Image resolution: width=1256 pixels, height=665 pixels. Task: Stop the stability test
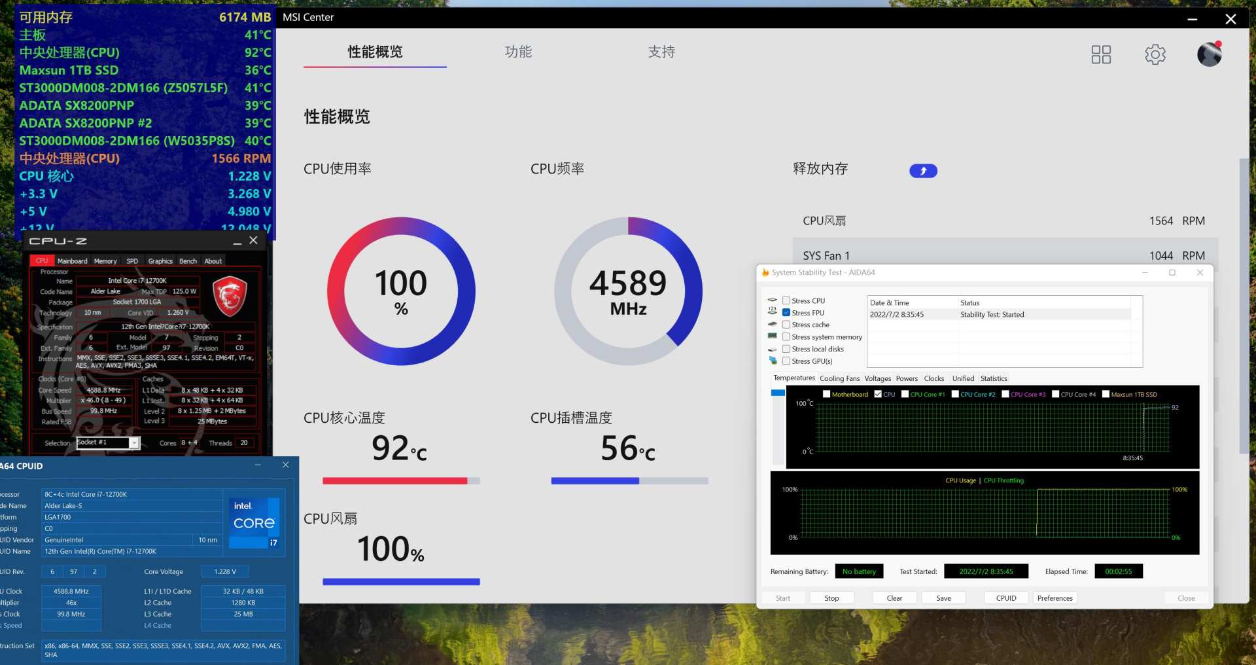831,598
